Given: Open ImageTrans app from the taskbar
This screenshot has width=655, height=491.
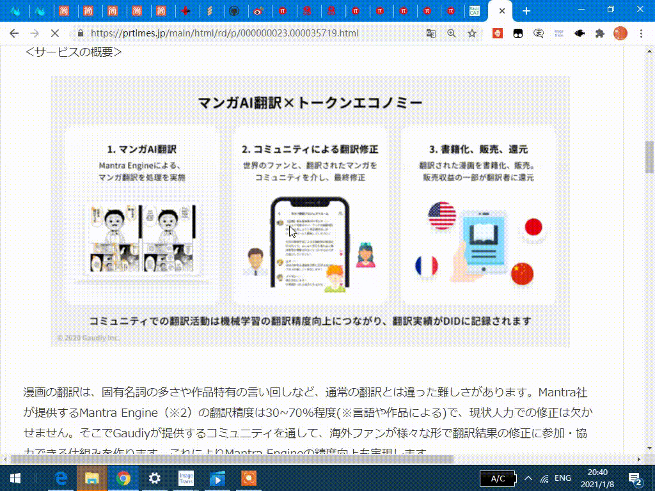Looking at the screenshot, I should pyautogui.click(x=186, y=478).
